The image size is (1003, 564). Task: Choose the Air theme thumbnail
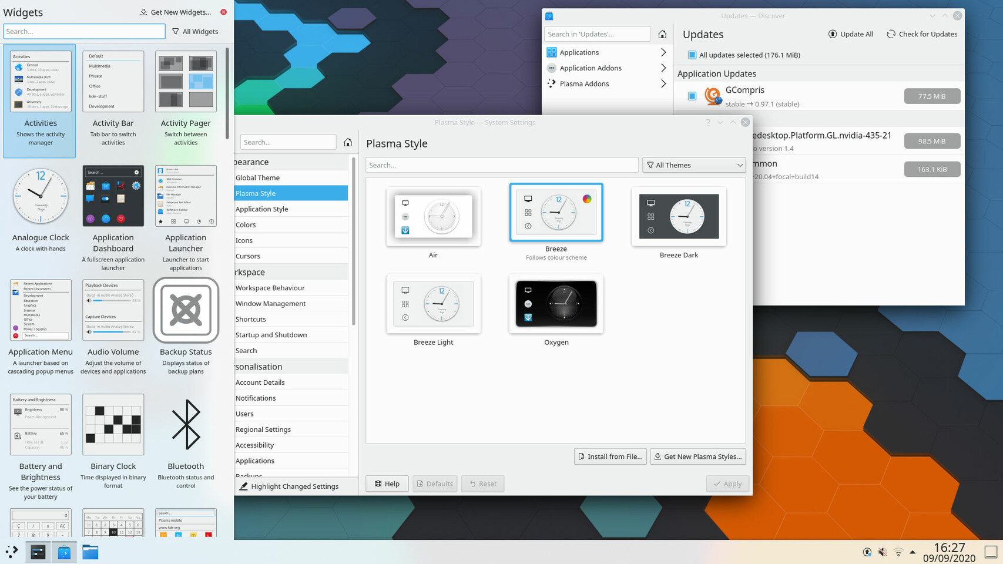433,217
